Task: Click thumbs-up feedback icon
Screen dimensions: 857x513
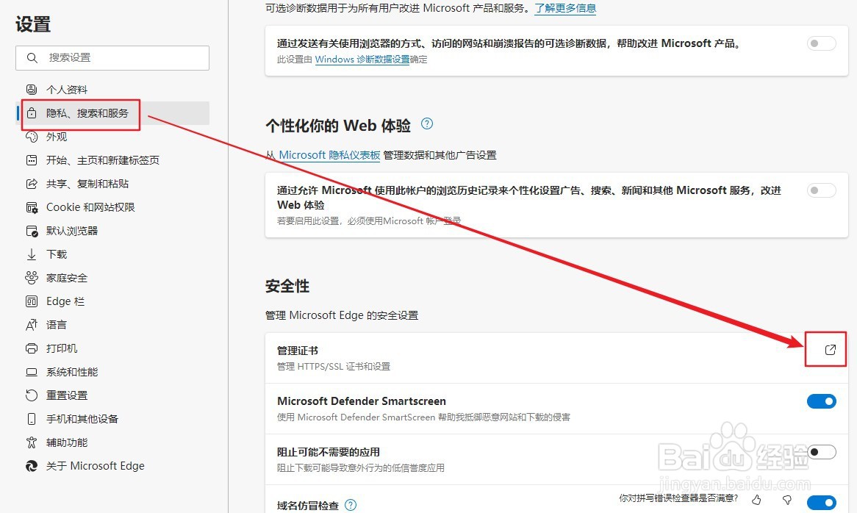Action: pos(756,499)
